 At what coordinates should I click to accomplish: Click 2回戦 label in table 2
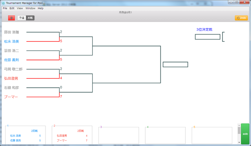click(x=80, y=131)
